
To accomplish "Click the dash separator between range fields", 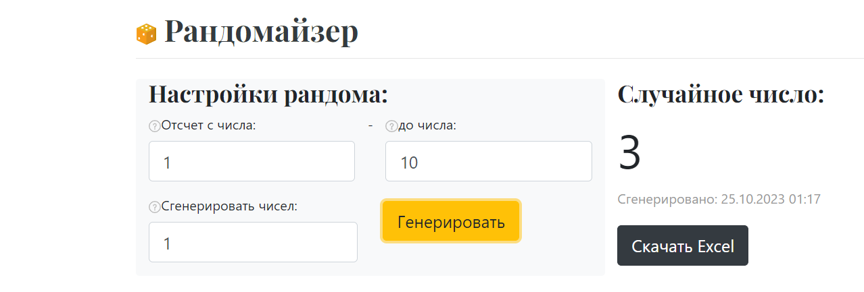I will coord(370,125).
